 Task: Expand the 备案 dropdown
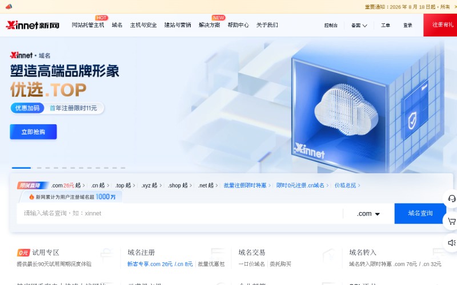click(x=359, y=26)
